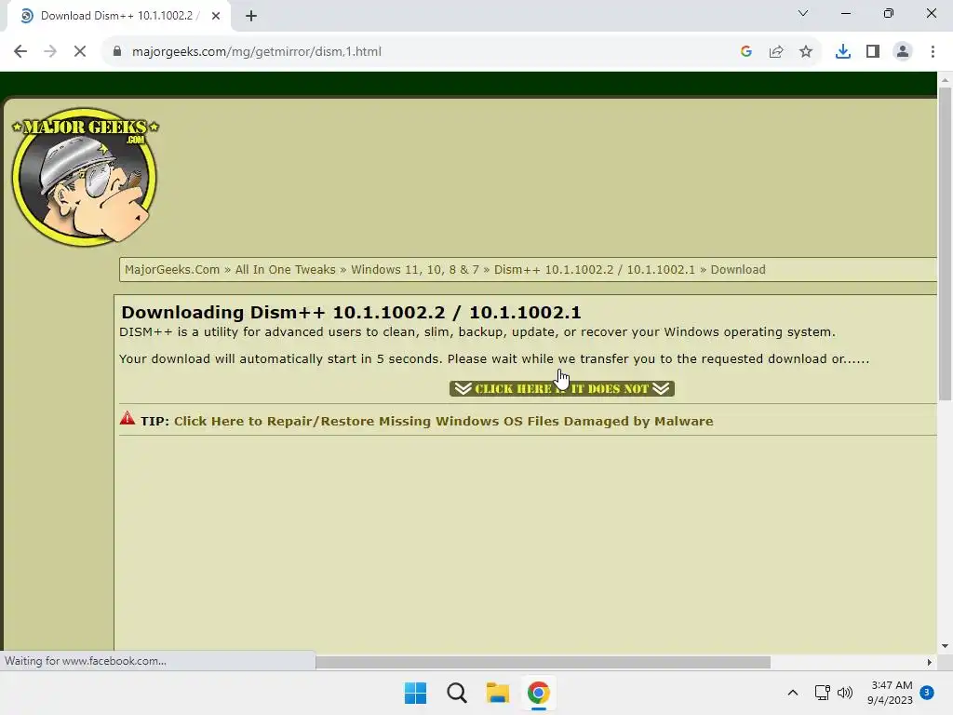Viewport: 953px width, 715px height.
Task: Click the horizontal scrollbar thumb
Action: pyautogui.click(x=543, y=662)
